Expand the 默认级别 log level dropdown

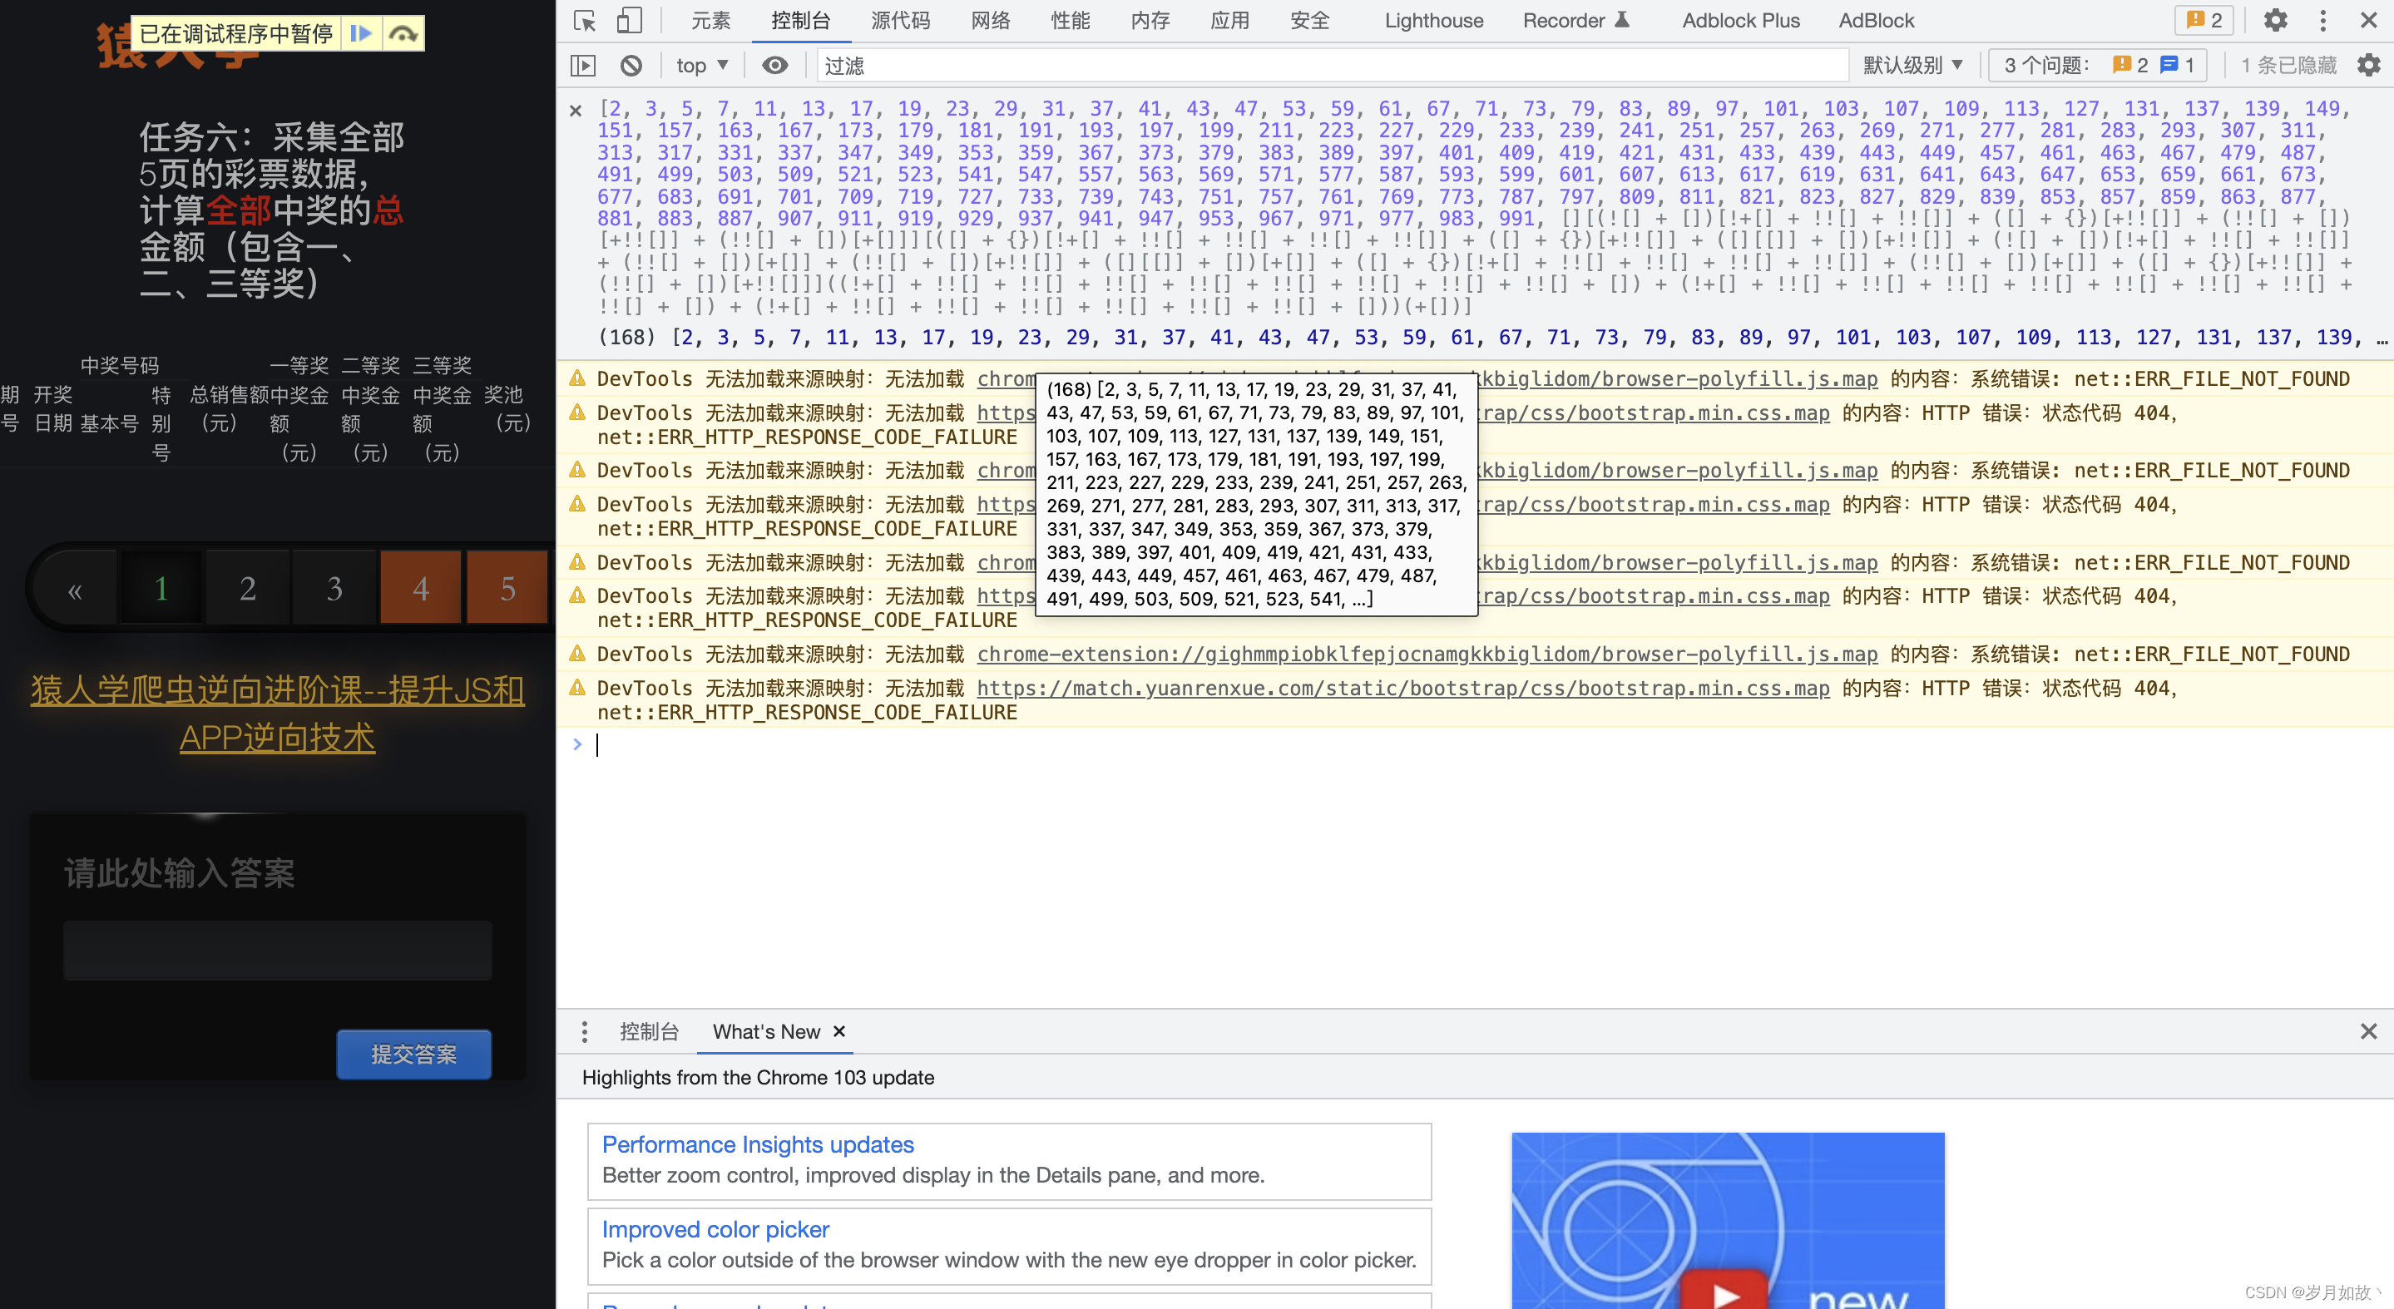click(1912, 65)
